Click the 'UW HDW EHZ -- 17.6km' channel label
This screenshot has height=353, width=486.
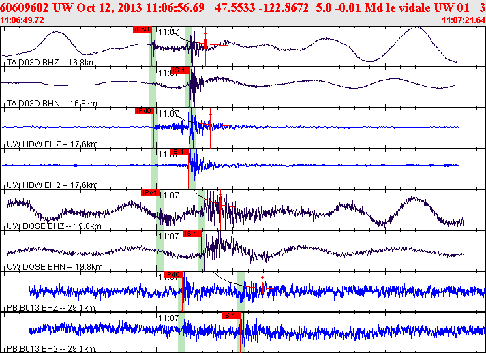pos(52,144)
